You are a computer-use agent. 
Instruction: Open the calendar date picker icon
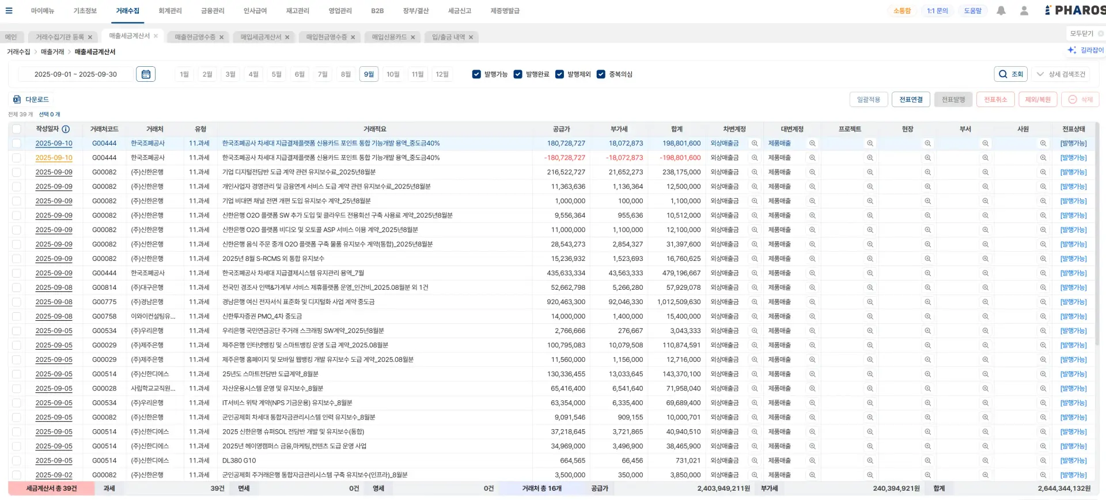point(146,74)
